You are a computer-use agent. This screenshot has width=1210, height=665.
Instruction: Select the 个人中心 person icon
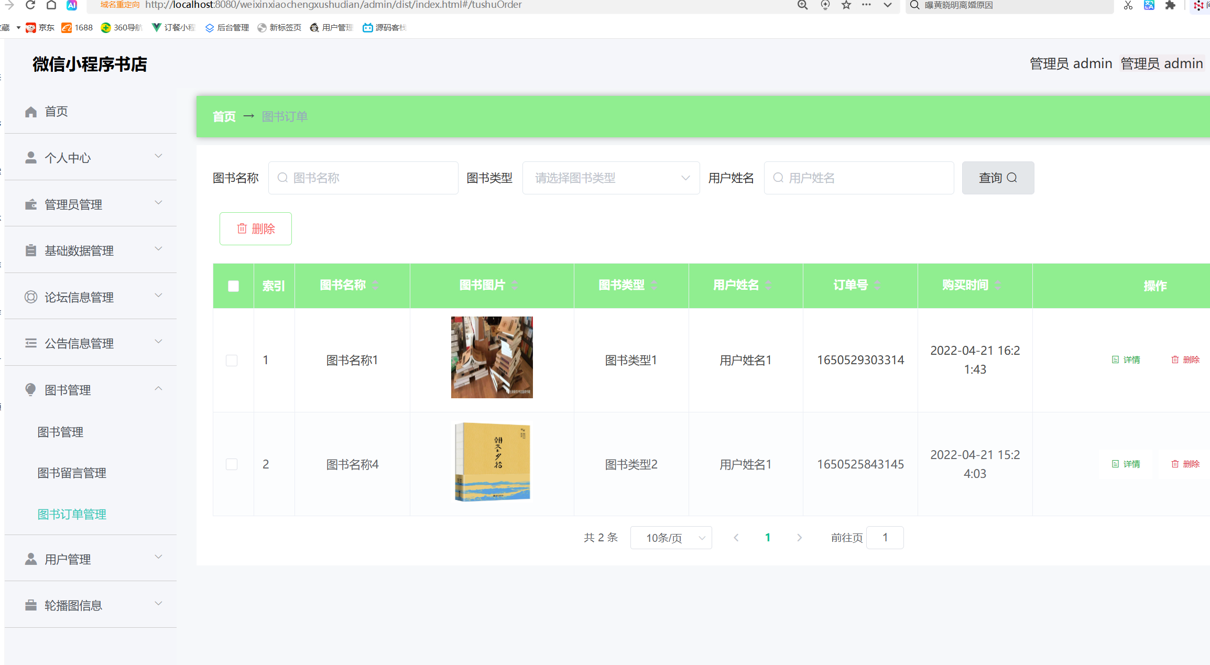[x=30, y=157]
